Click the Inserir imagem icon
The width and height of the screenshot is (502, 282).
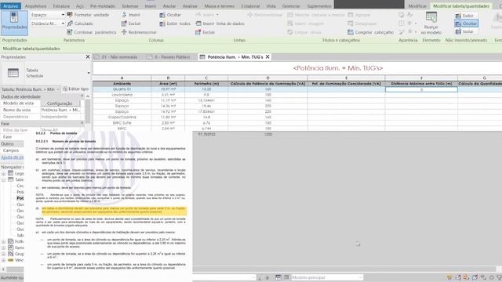pos(290,23)
